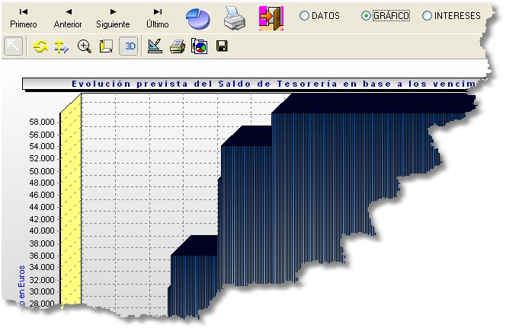Click the blue pie chart icon

point(198,19)
